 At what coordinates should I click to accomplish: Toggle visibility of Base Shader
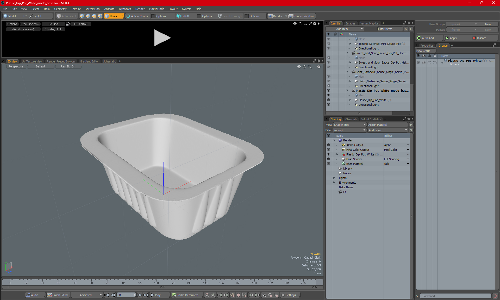coord(328,159)
